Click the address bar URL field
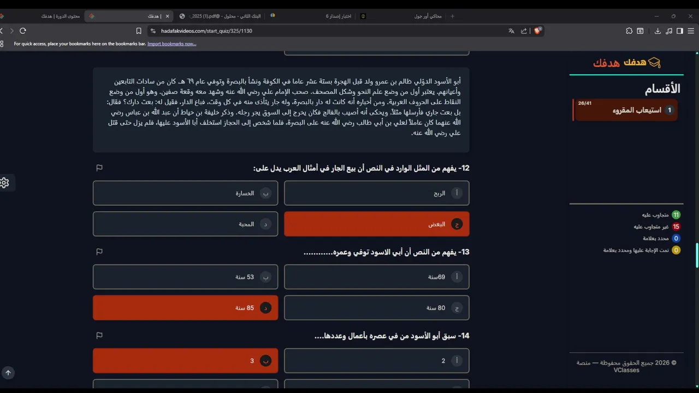Viewport: 699px width, 393px height. click(x=328, y=31)
